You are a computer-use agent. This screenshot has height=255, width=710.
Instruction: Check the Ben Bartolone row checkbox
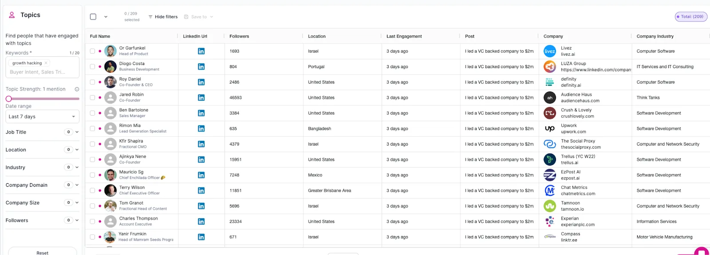pyautogui.click(x=92, y=113)
